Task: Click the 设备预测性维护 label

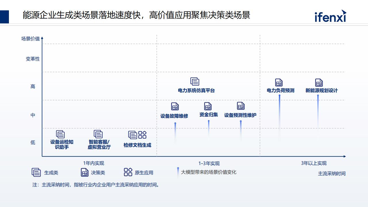Action: point(240,115)
